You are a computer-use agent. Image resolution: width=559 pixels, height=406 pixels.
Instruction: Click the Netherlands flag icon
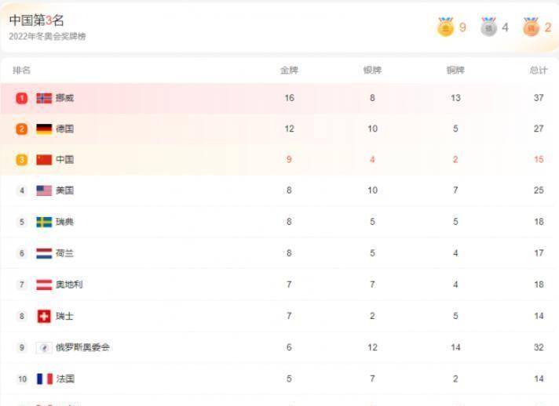44,253
